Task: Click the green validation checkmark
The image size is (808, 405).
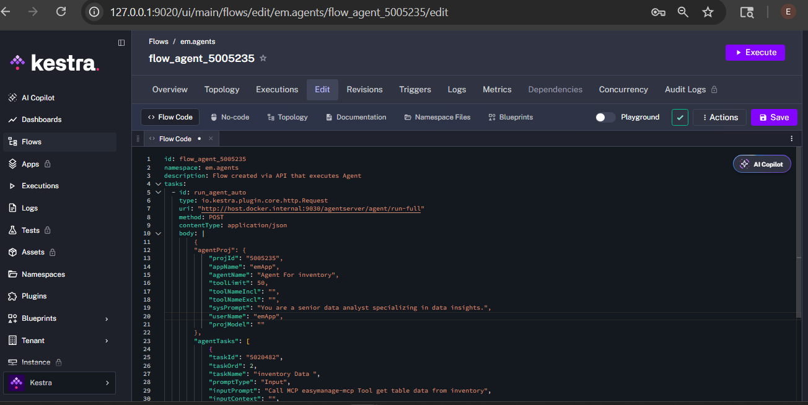Action: 680,117
